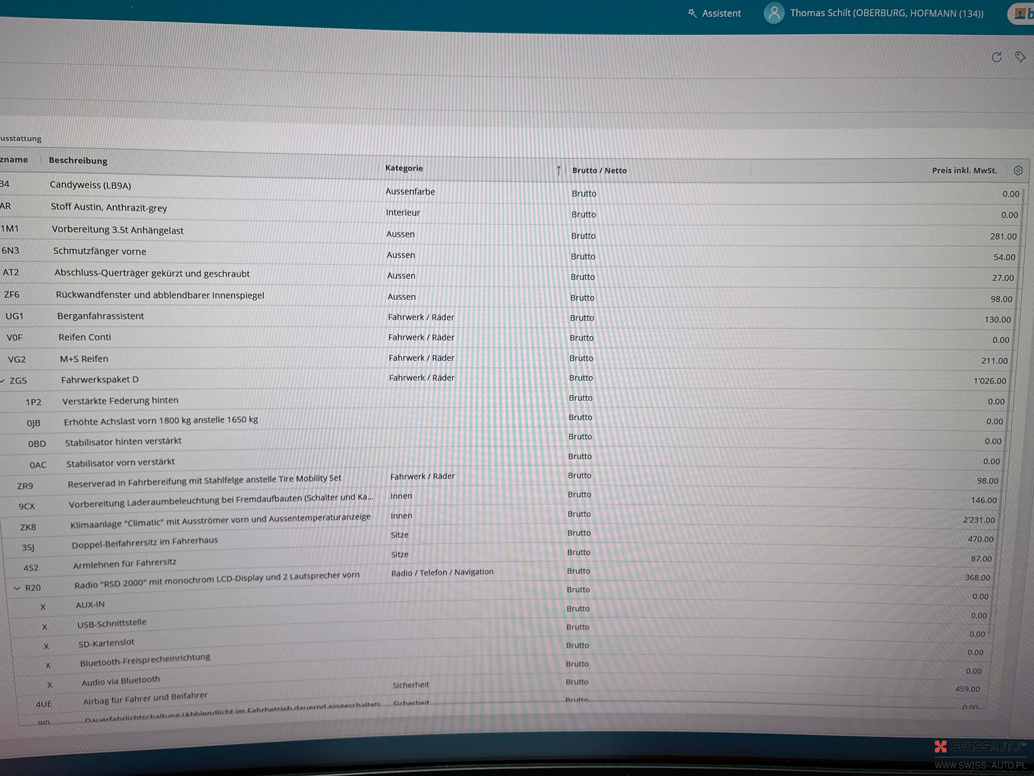Click the Assistent wand icon
This screenshot has height=776, width=1034.
(x=692, y=13)
